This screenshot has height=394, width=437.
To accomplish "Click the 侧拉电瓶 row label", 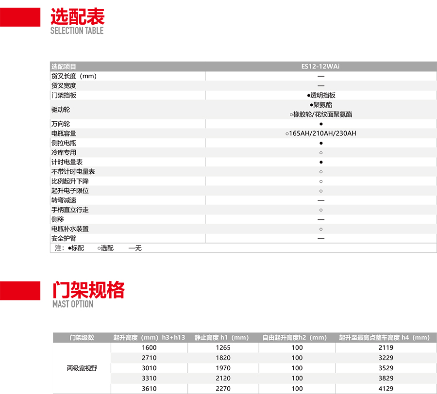I will tap(64, 143).
